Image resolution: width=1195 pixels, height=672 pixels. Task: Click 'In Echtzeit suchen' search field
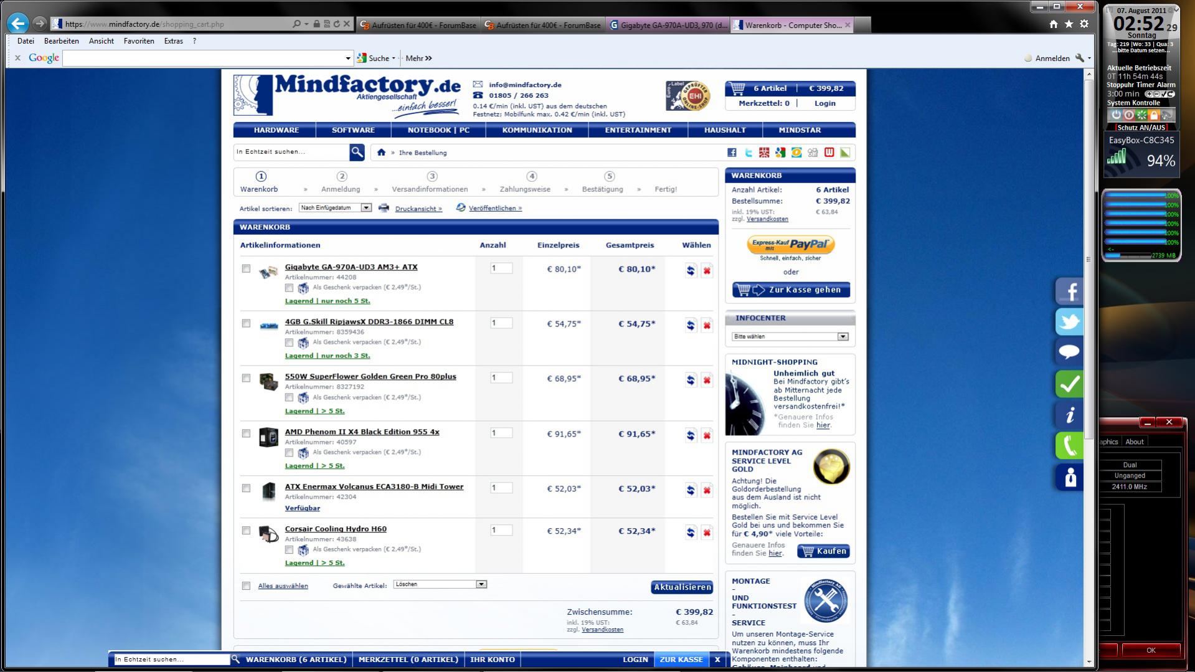coord(291,152)
